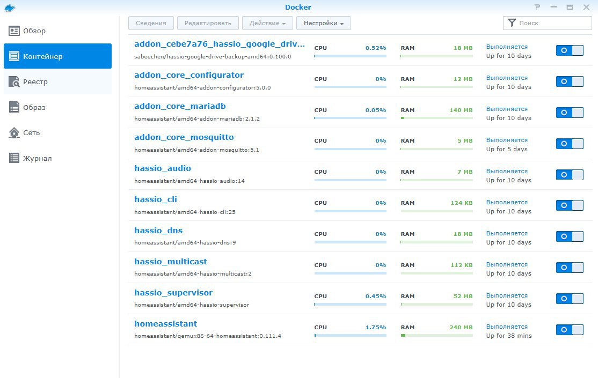This screenshot has height=378, width=598.
Task: Click the help question mark icon
Action: tap(537, 7)
